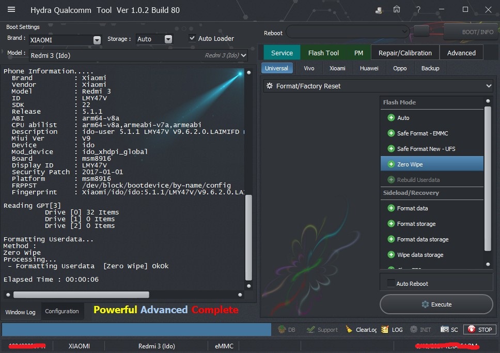Click the LOG file icon
Image resolution: width=500 pixels, height=353 pixels.
385,329
